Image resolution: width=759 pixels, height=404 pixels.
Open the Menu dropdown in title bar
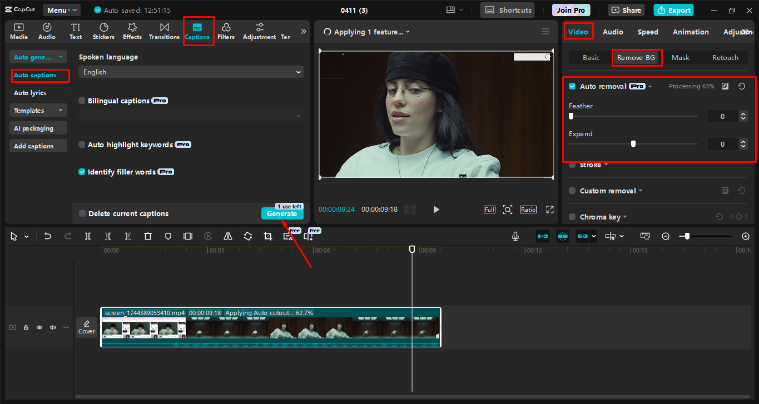[61, 10]
